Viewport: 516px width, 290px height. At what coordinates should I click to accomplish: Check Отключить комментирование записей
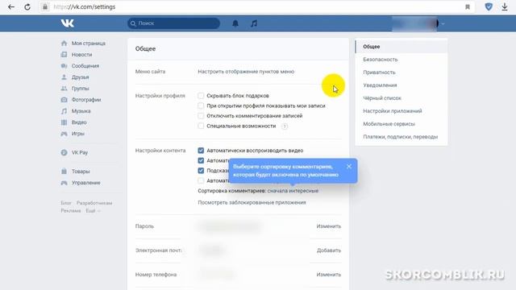click(x=201, y=116)
